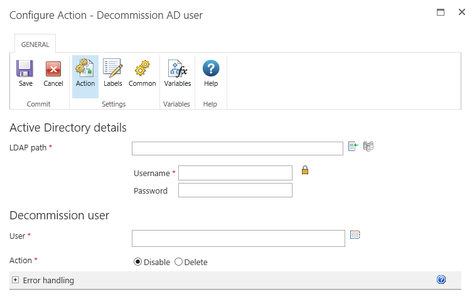Click the red Cancel icon

pos(53,69)
